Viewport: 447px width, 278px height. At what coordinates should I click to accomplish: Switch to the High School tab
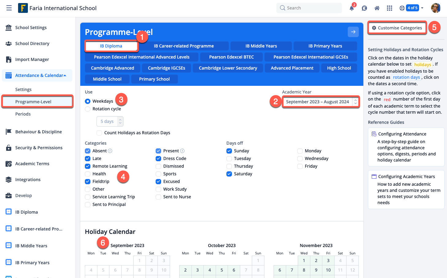(x=339, y=68)
